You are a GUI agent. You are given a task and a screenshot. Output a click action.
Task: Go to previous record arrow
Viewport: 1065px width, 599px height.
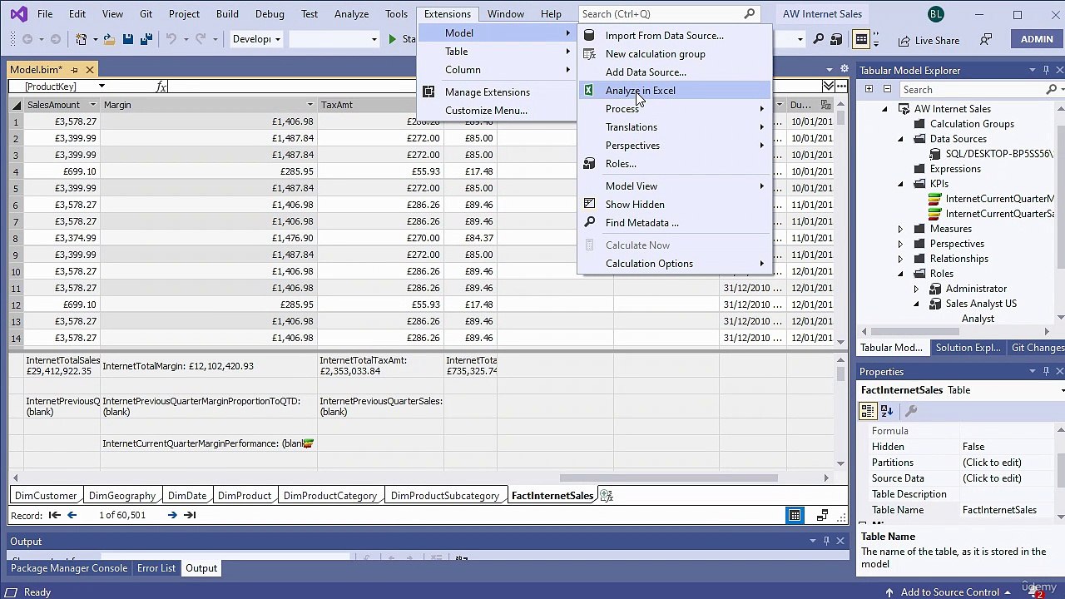(x=72, y=515)
